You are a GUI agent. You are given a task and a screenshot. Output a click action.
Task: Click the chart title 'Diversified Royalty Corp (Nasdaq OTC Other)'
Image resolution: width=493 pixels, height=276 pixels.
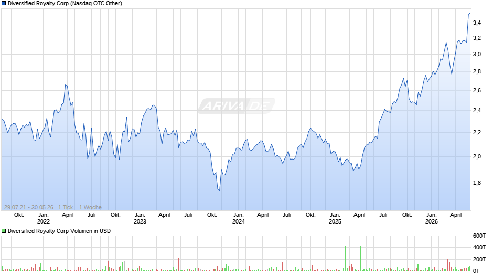pos(65,4)
